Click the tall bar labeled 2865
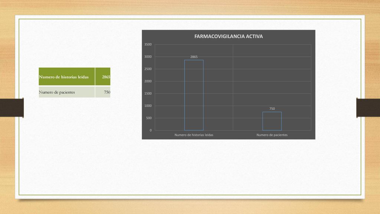The width and height of the screenshot is (380, 214). click(x=194, y=95)
